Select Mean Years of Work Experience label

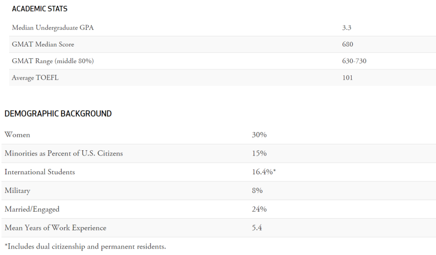(56, 228)
